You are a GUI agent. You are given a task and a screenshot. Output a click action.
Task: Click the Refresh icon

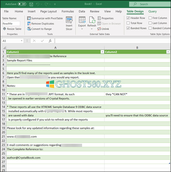click(x=92, y=20)
